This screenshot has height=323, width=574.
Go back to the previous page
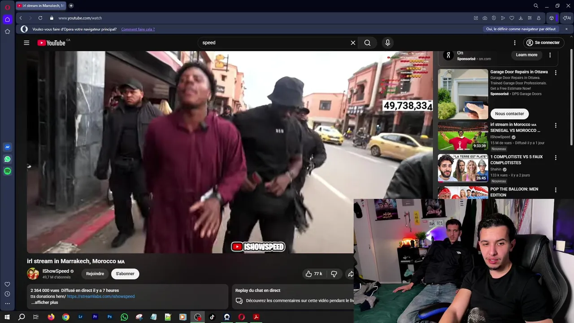(21, 18)
